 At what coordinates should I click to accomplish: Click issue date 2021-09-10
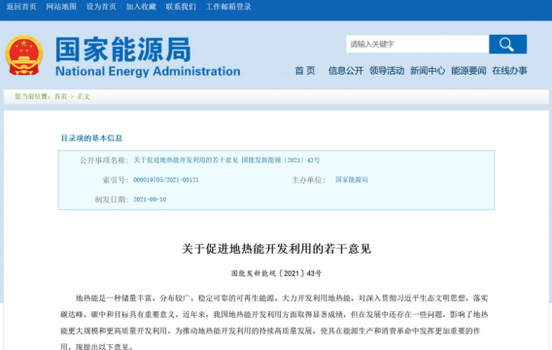[150, 199]
